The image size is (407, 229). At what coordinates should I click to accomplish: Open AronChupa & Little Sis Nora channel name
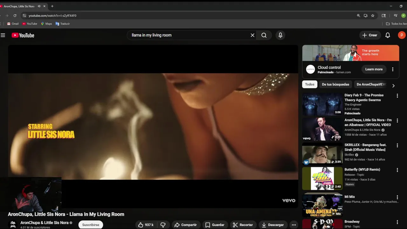[44, 223]
